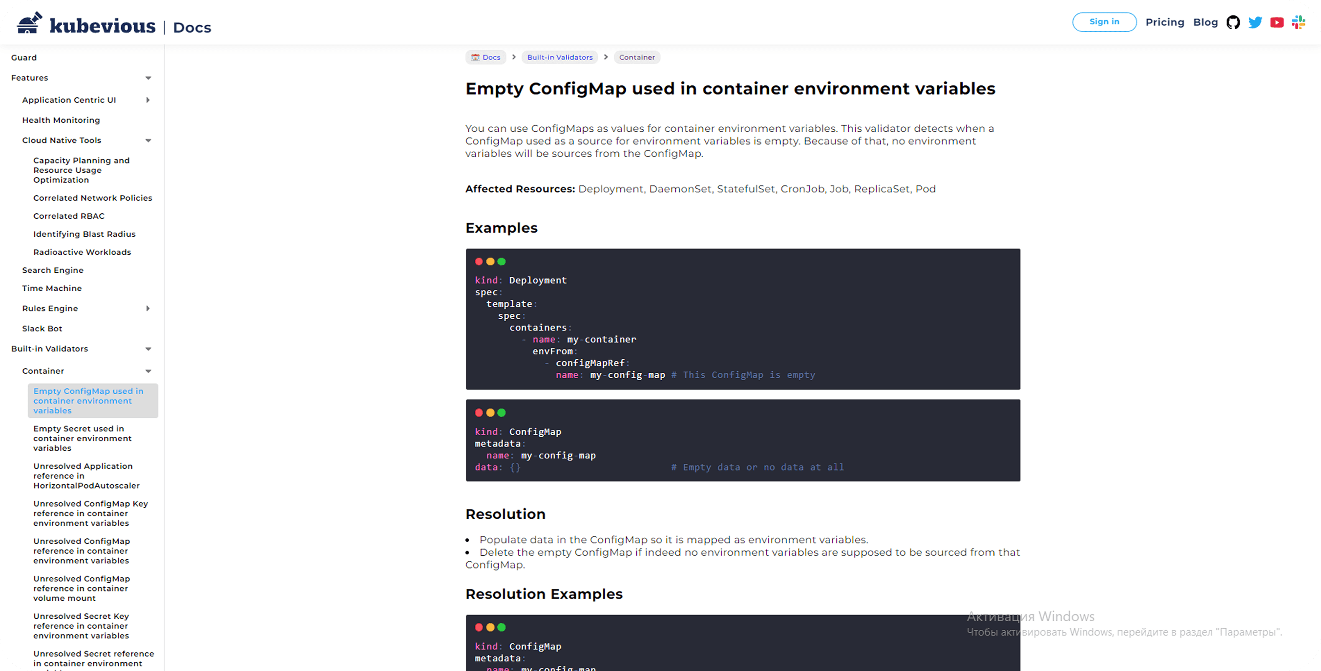
Task: Open the GitHub icon link
Action: (1233, 22)
